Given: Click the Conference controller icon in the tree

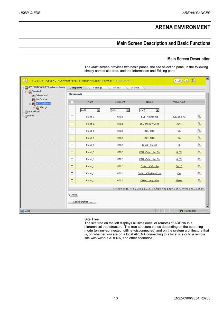Looking at the screenshot, I should point(34,100).
